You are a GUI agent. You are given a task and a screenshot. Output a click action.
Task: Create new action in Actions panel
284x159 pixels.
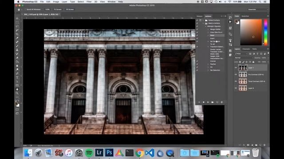click(x=217, y=102)
